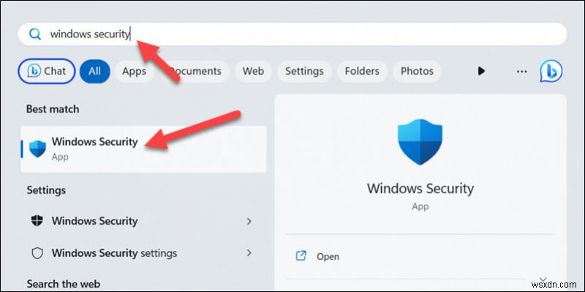Switch to the Photos filter
585x292 pixels.
tap(417, 71)
